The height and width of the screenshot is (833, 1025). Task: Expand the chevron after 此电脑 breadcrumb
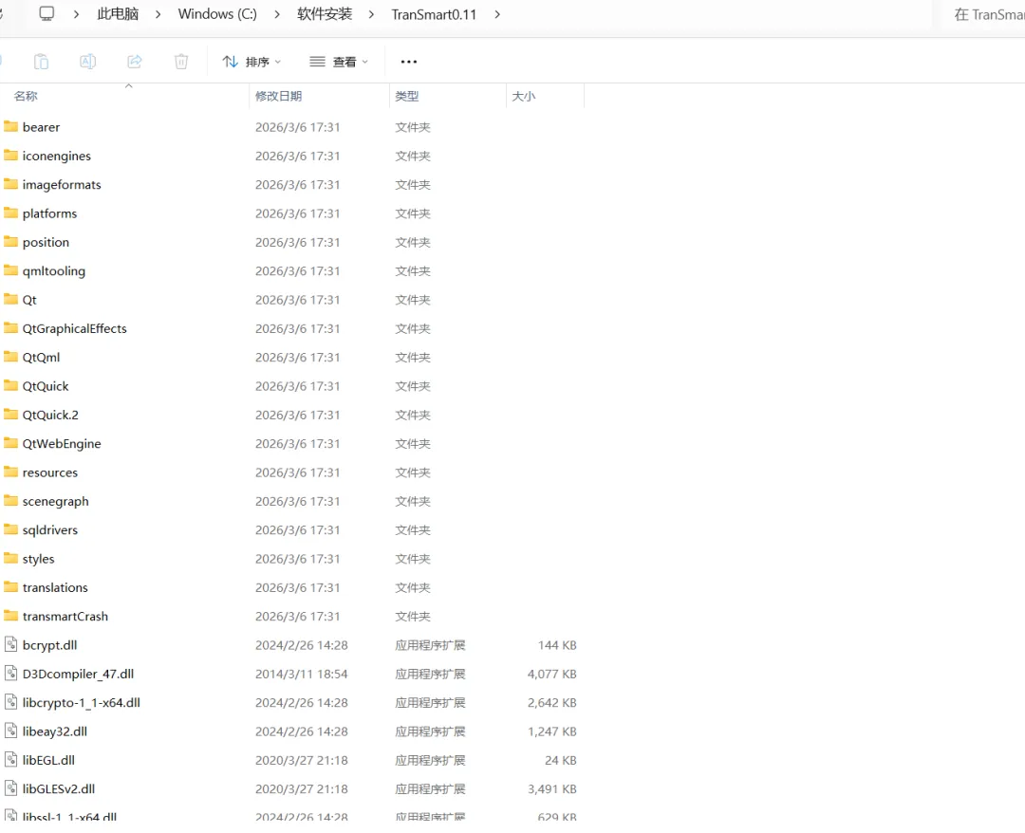(x=158, y=14)
